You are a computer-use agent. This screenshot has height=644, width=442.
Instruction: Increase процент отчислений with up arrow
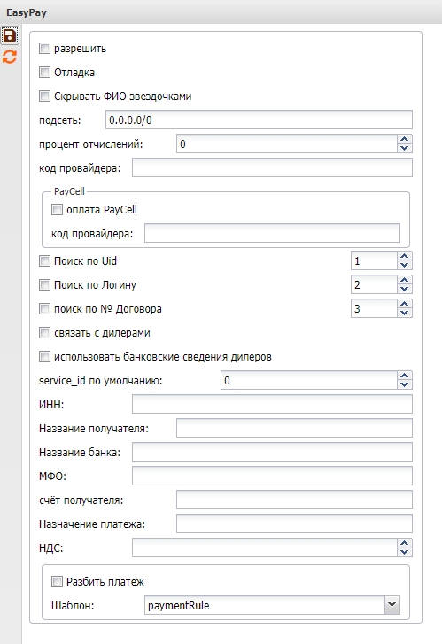405,140
